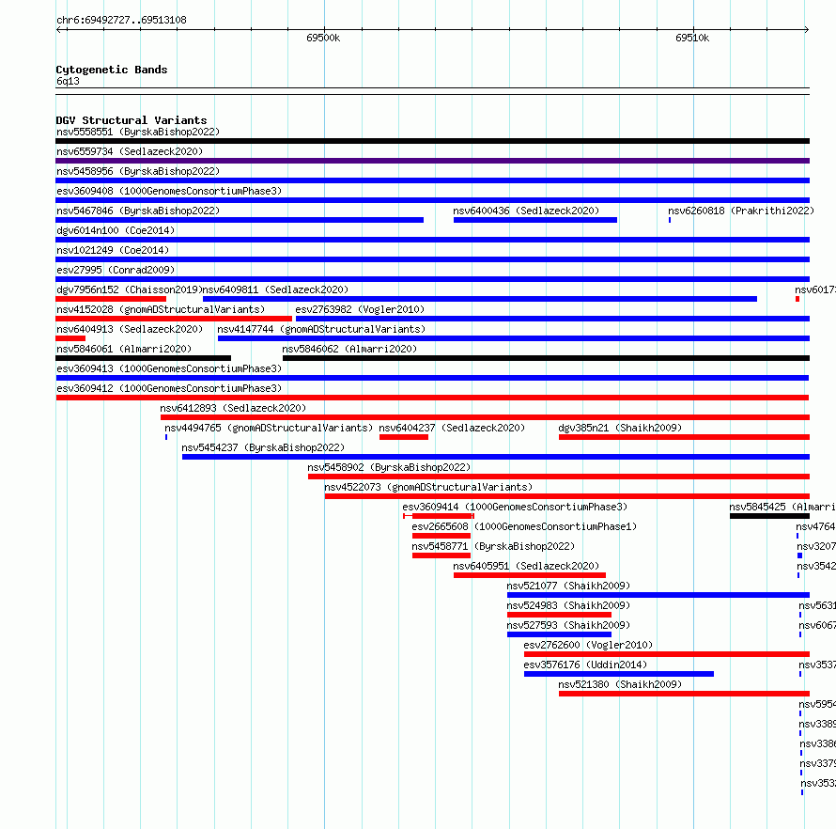Click the black nsv5846061 variant bar
This screenshot has width=836, height=829.
pyautogui.click(x=144, y=358)
